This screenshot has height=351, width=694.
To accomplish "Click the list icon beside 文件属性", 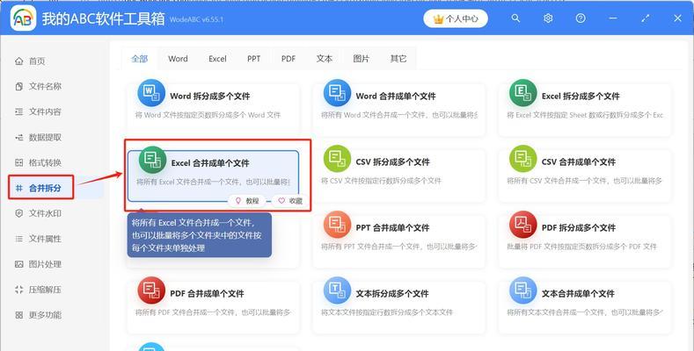I will (19, 239).
